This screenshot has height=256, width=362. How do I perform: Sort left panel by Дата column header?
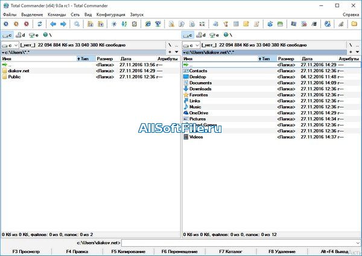[125, 59]
